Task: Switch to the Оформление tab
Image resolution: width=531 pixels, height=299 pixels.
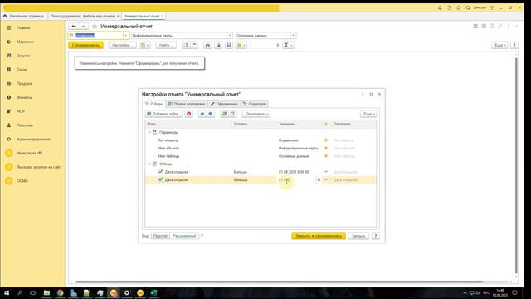Action: tap(224, 104)
